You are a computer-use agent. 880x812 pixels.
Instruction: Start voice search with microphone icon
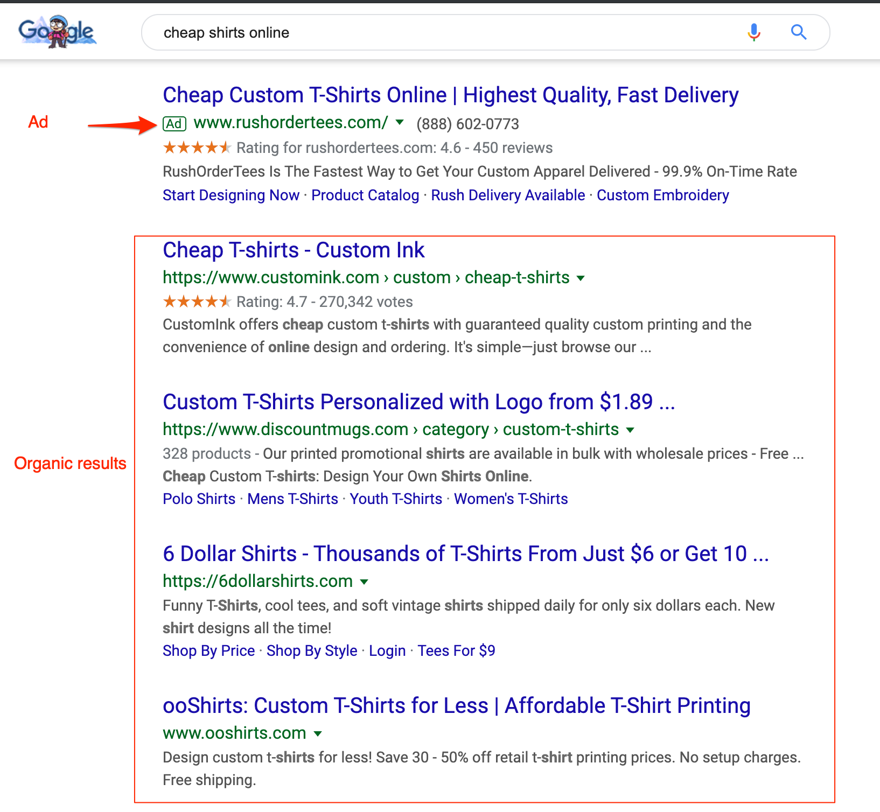[754, 32]
